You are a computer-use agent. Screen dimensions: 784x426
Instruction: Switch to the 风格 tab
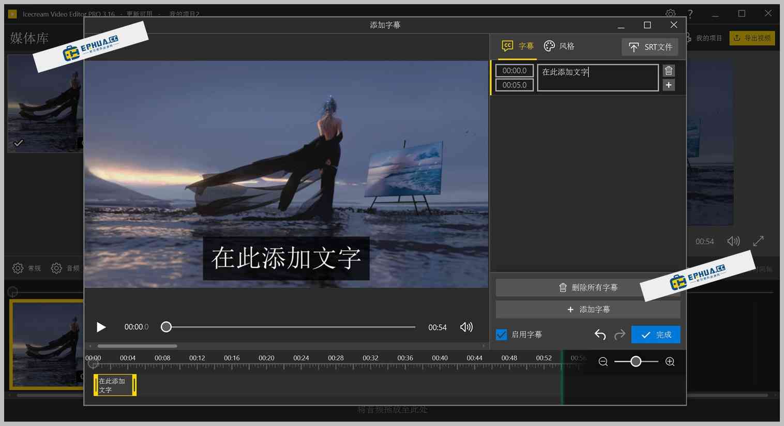(559, 45)
